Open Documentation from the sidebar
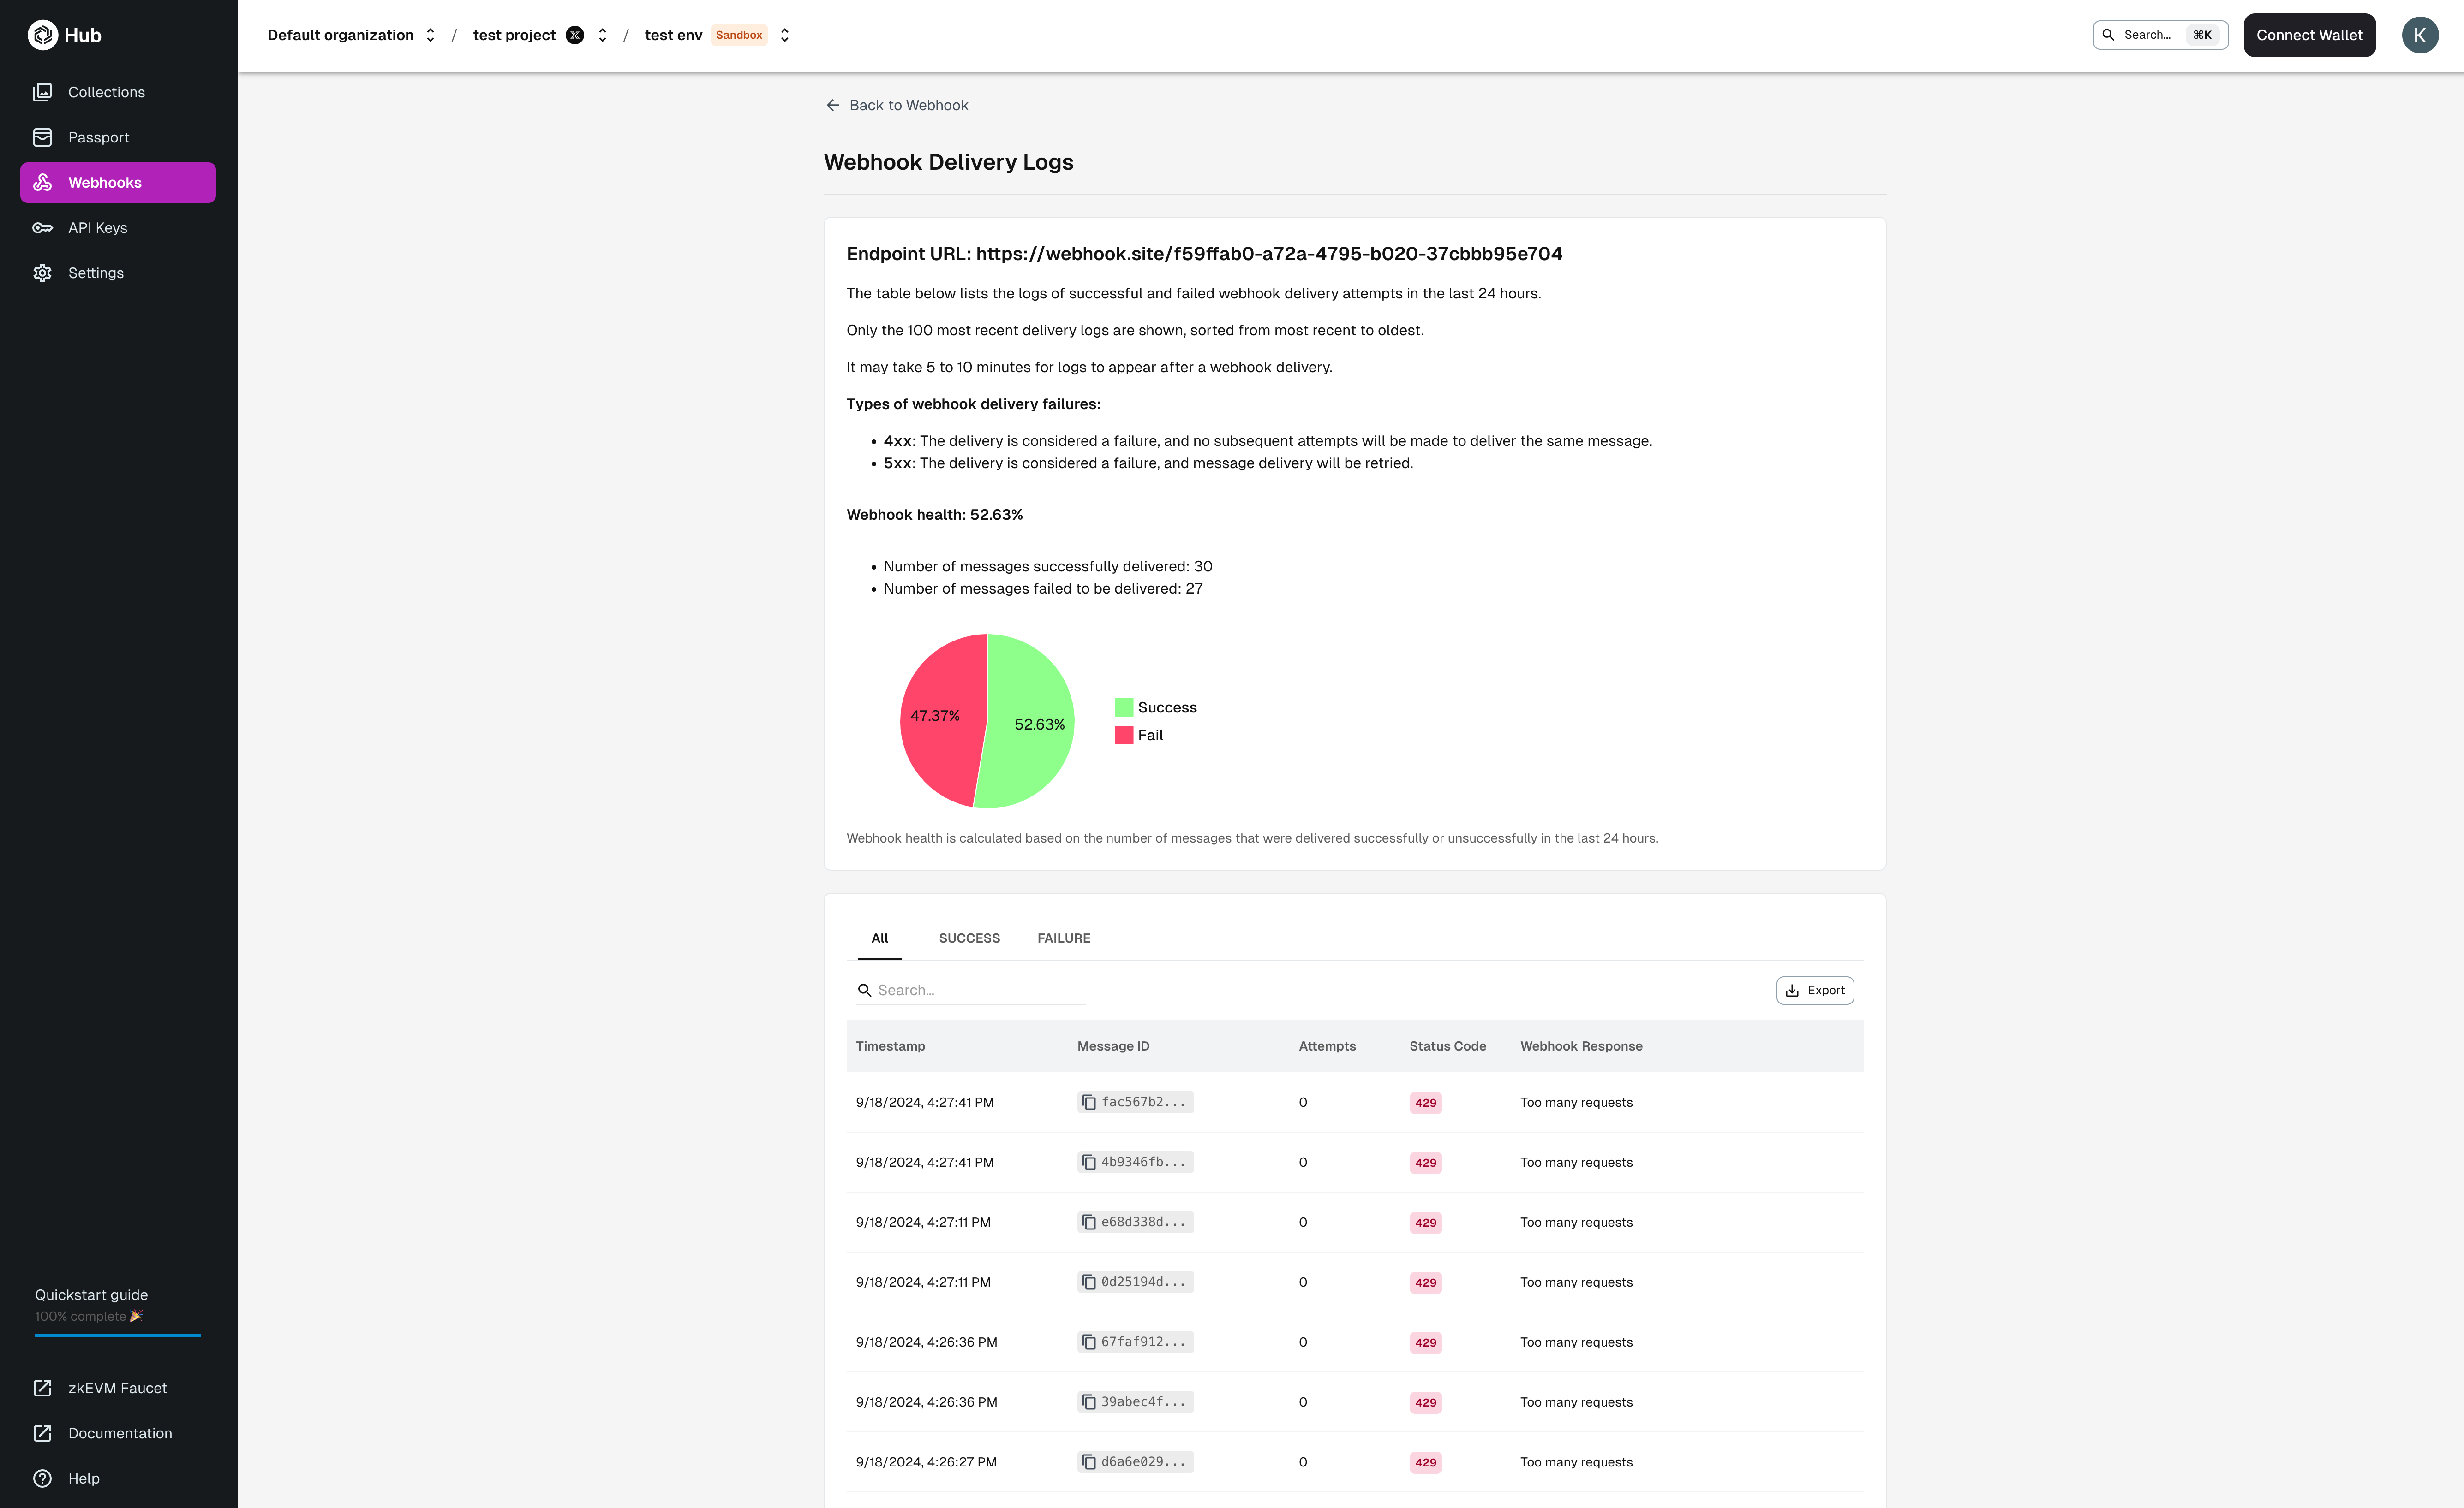Image resolution: width=2464 pixels, height=1508 pixels. coord(119,1432)
